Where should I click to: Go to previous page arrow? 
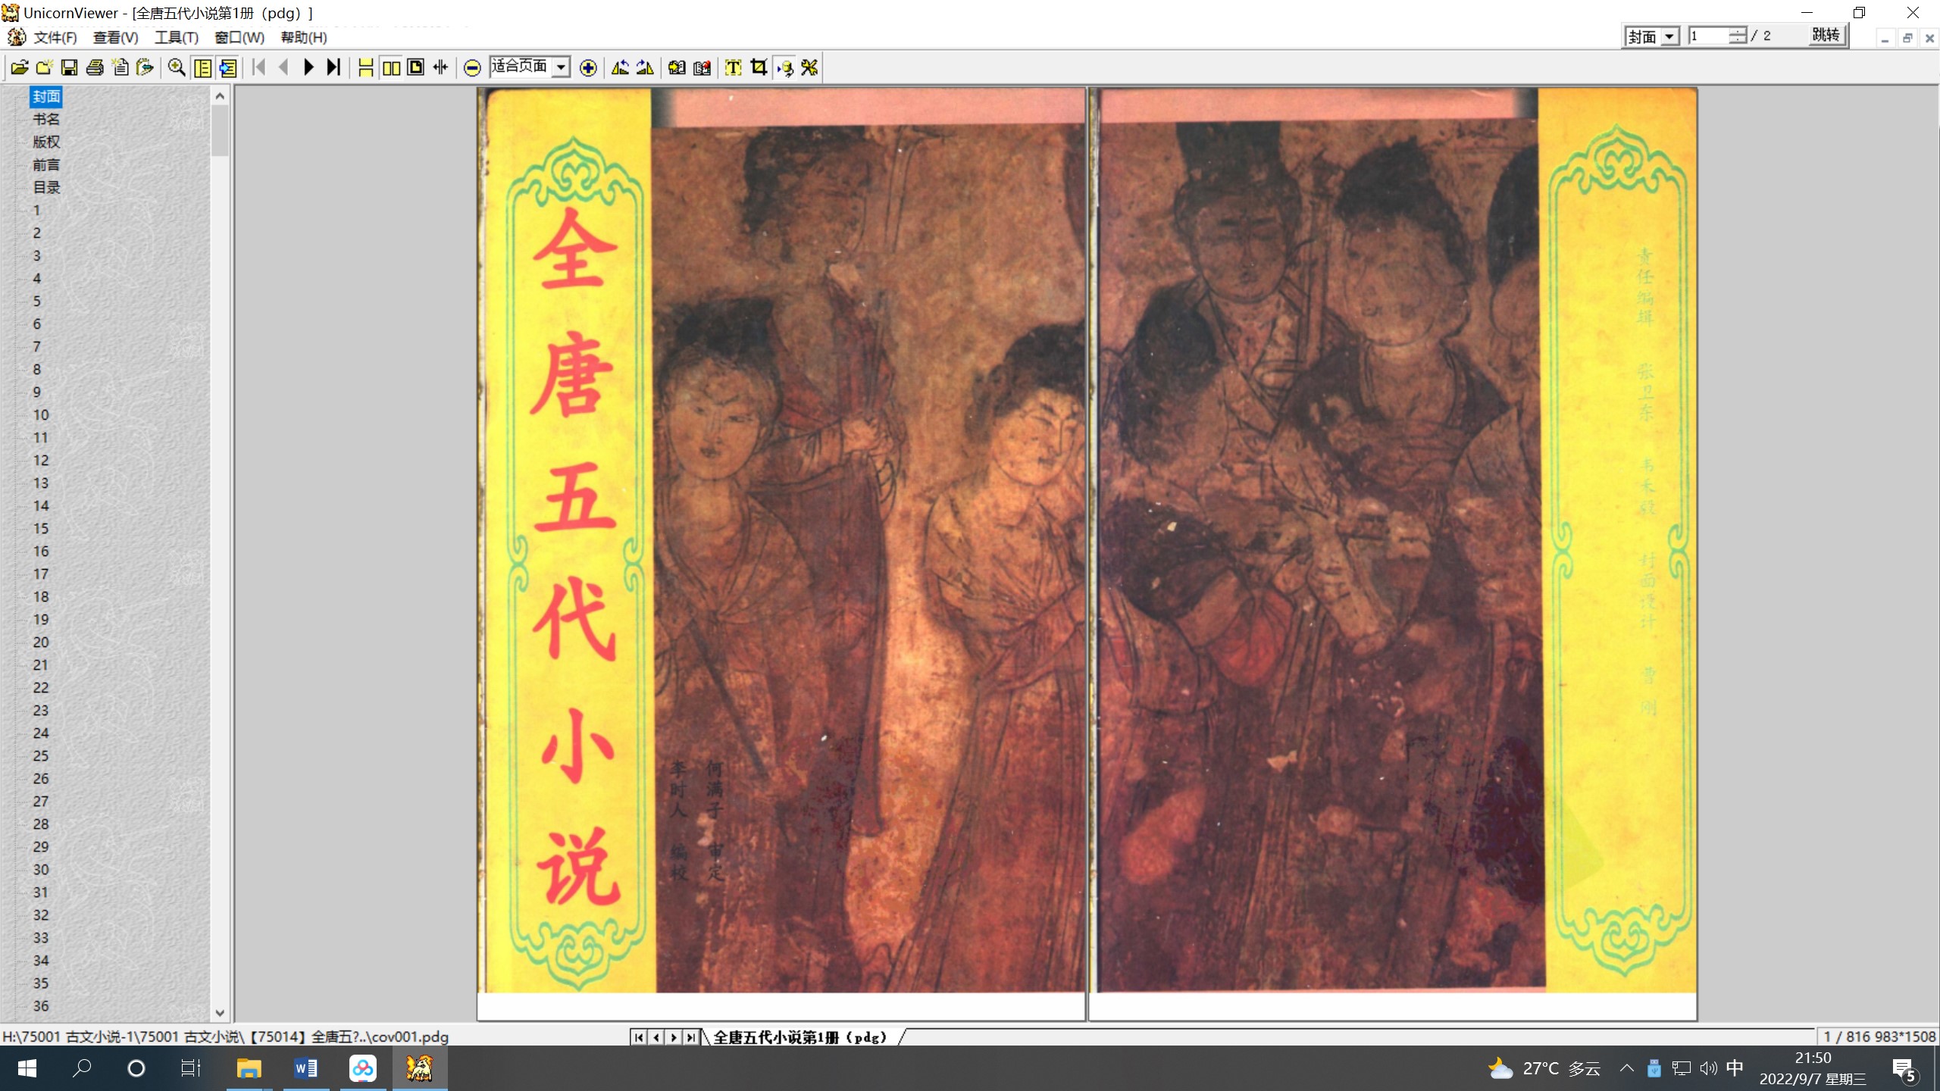pos(284,67)
